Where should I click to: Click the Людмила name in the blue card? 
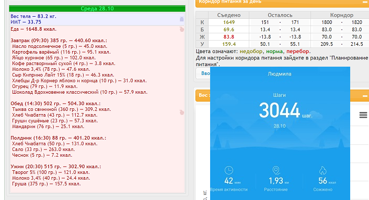280,74
